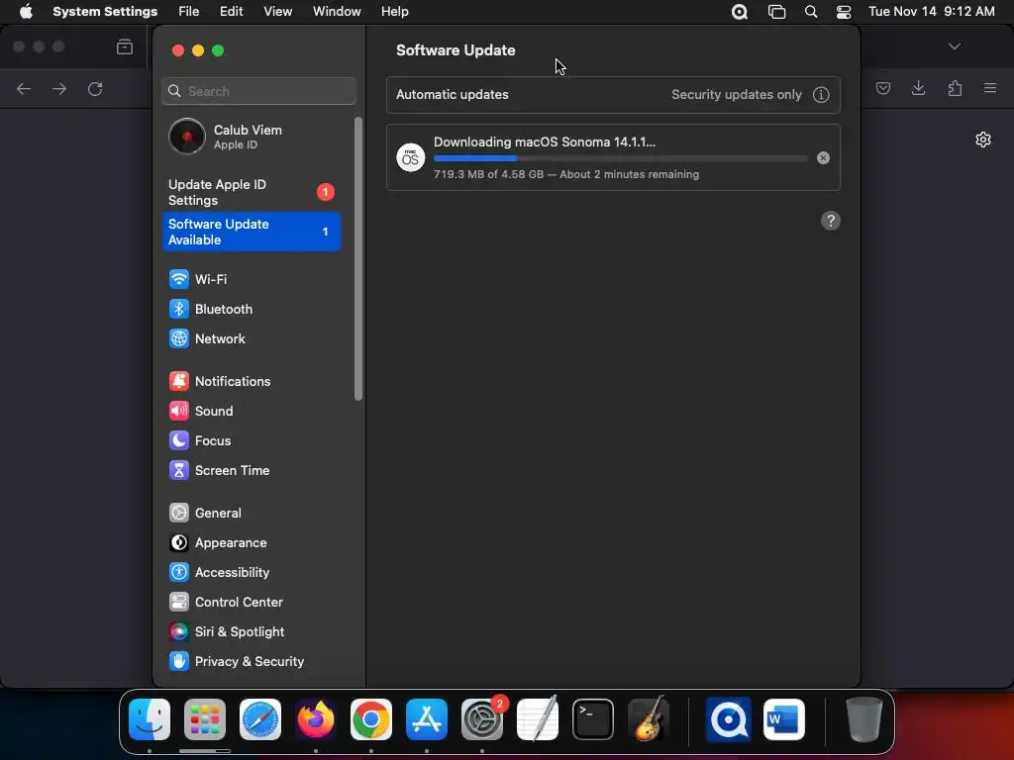Click the macOS update icon
Screen dimensions: 1014x760
(x=411, y=157)
